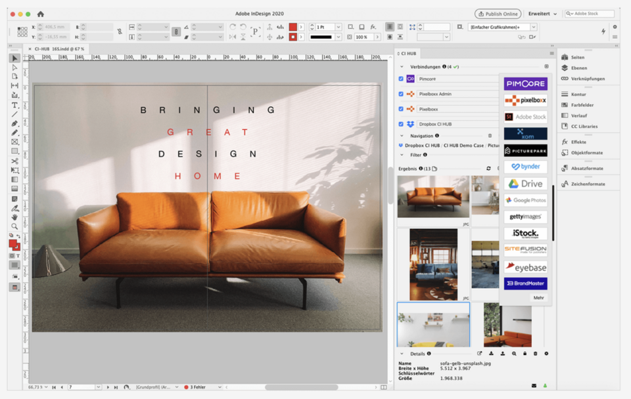This screenshot has height=399, width=631.
Task: Open the CI HUB panel tab
Action: [x=408, y=53]
